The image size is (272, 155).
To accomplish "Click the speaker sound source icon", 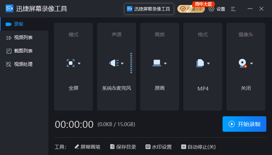I will click(x=114, y=63).
